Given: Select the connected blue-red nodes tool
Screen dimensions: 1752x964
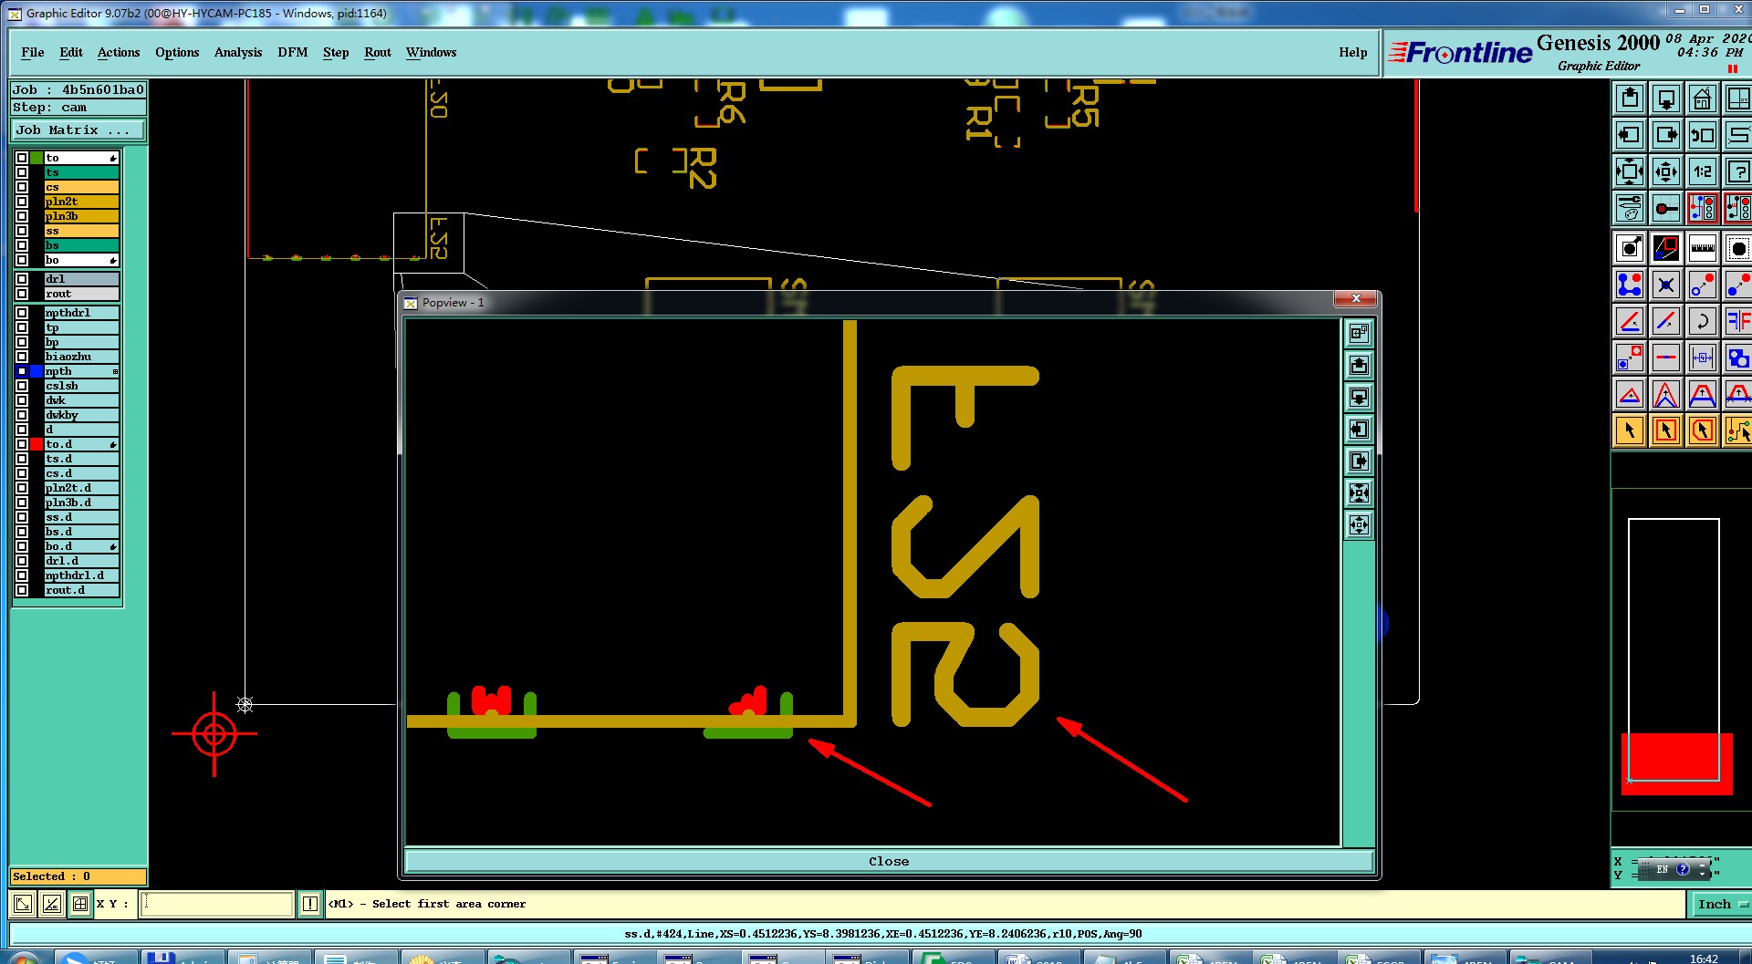Looking at the screenshot, I should pyautogui.click(x=1630, y=285).
